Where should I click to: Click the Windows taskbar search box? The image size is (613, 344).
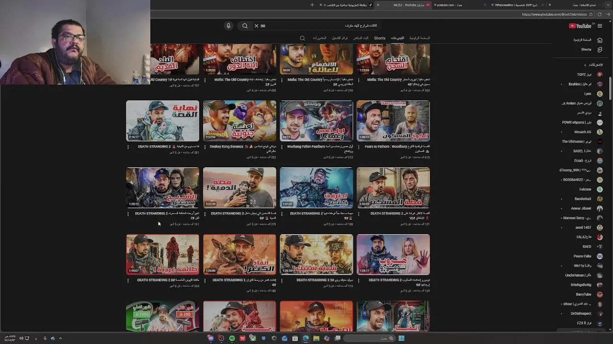coord(370,338)
